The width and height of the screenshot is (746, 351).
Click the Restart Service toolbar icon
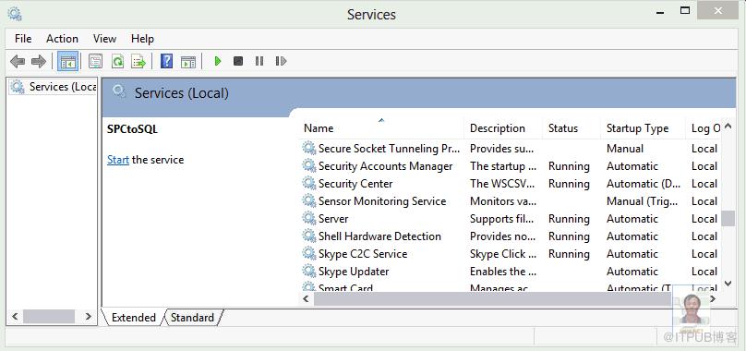click(281, 61)
